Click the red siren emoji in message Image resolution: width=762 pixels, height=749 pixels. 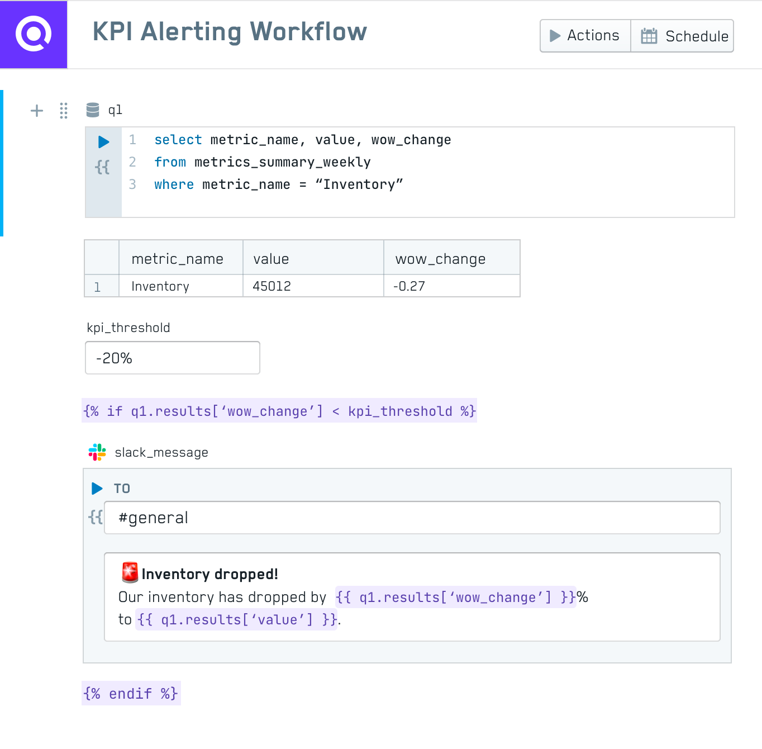[130, 573]
